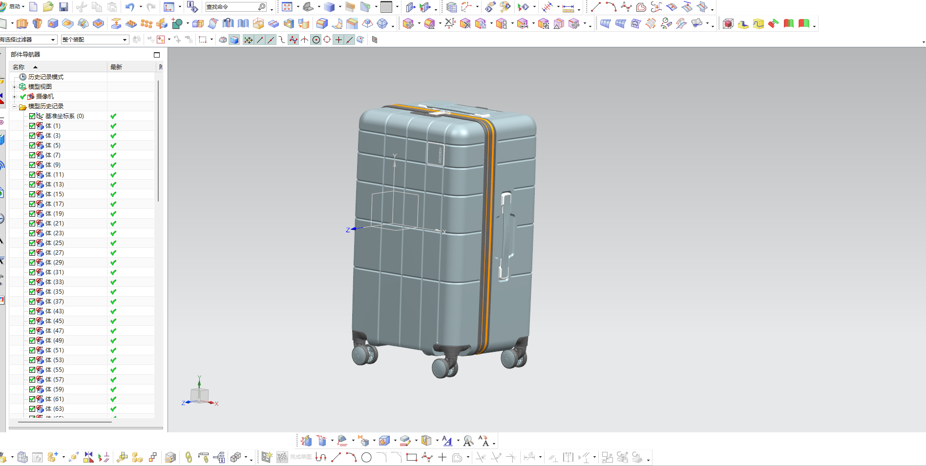Select the 体 (45) tree item
This screenshot has height=466, width=926.
(55, 321)
